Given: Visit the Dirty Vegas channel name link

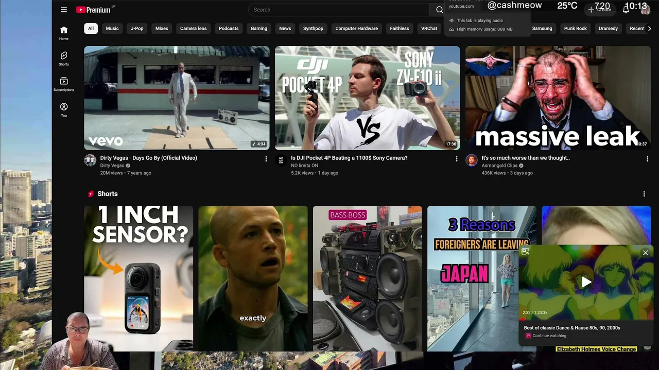Looking at the screenshot, I should tap(112, 165).
